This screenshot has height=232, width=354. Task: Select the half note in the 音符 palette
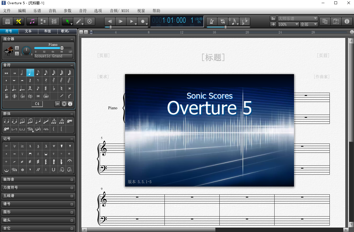tap(22, 73)
